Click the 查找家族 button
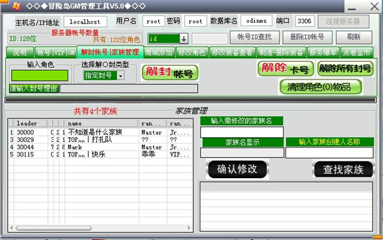The height and width of the screenshot is (240, 383). click(x=343, y=169)
